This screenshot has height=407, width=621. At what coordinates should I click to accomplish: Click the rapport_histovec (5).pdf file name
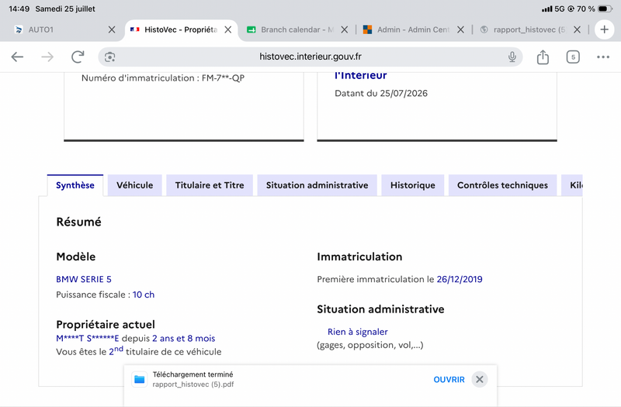tap(193, 385)
